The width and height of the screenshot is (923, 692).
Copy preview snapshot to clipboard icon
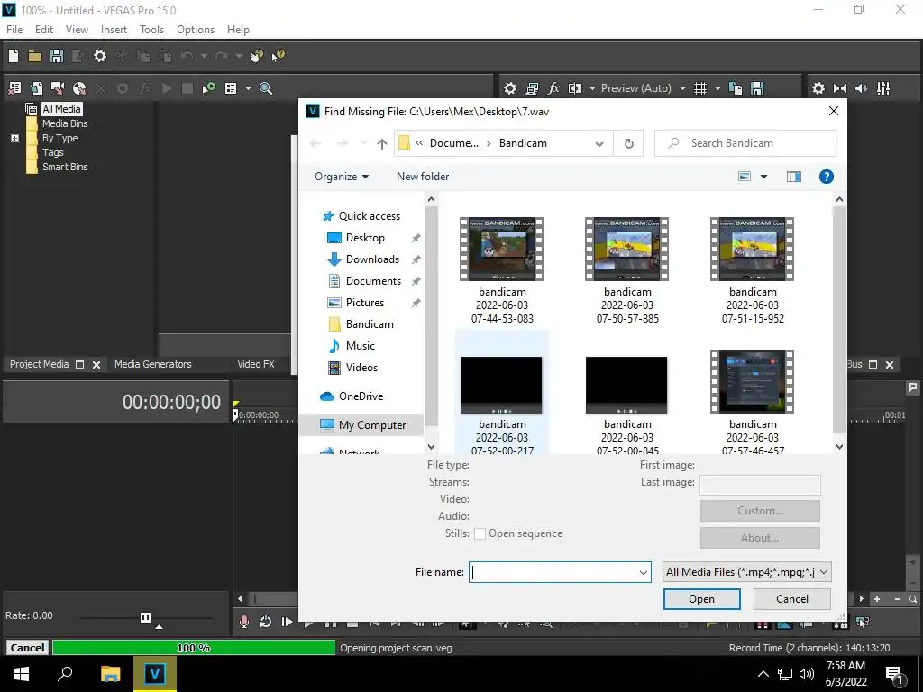click(x=736, y=88)
